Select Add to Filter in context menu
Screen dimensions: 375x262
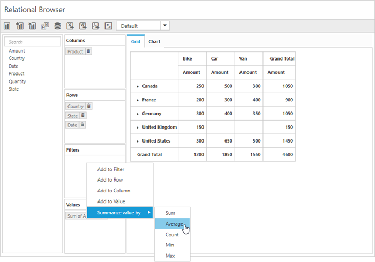click(x=111, y=169)
